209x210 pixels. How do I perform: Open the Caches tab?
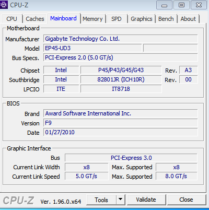coord(35,19)
